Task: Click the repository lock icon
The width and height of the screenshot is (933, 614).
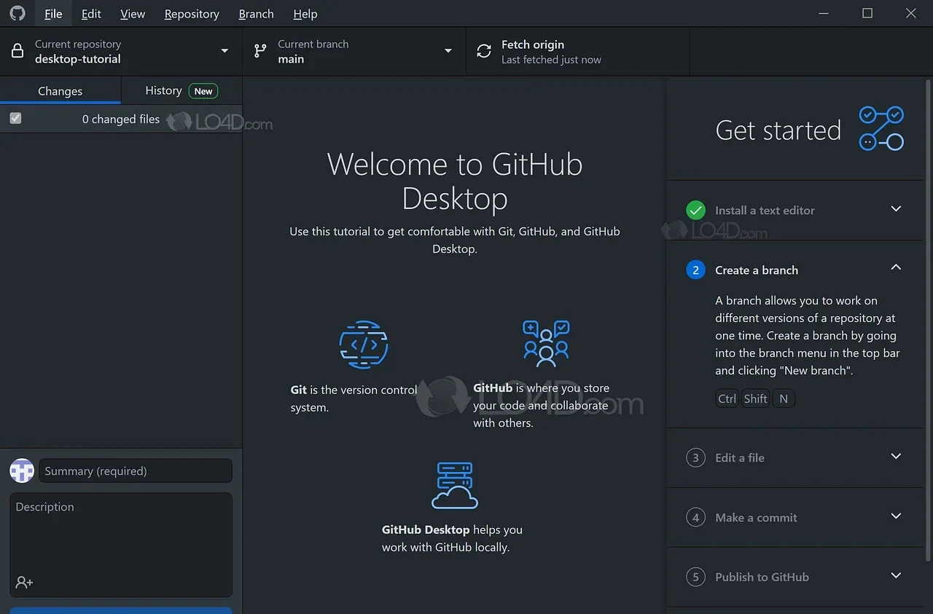Action: tap(16, 51)
